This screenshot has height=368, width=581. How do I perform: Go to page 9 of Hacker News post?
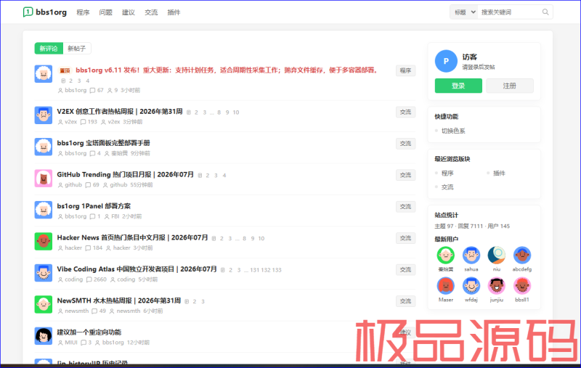coord(253,238)
